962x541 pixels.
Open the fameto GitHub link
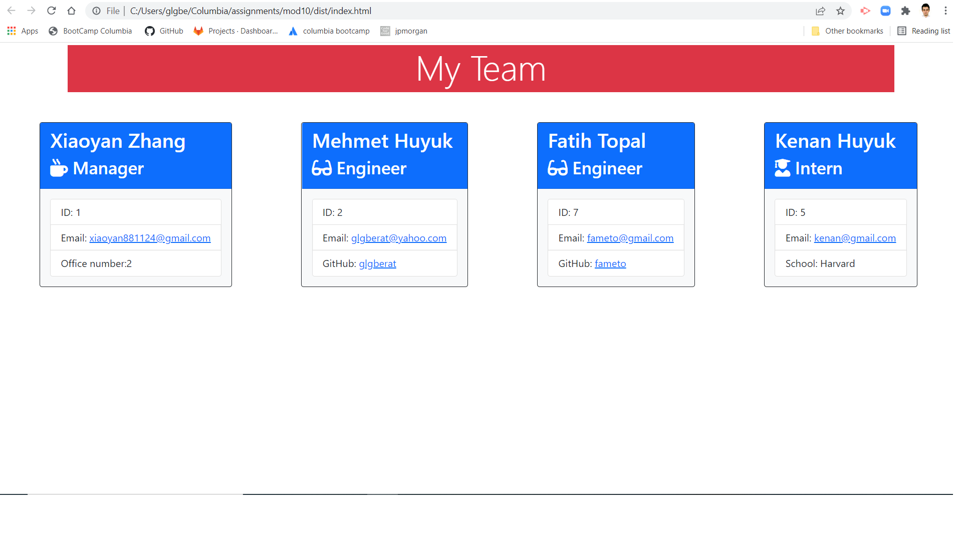click(610, 264)
